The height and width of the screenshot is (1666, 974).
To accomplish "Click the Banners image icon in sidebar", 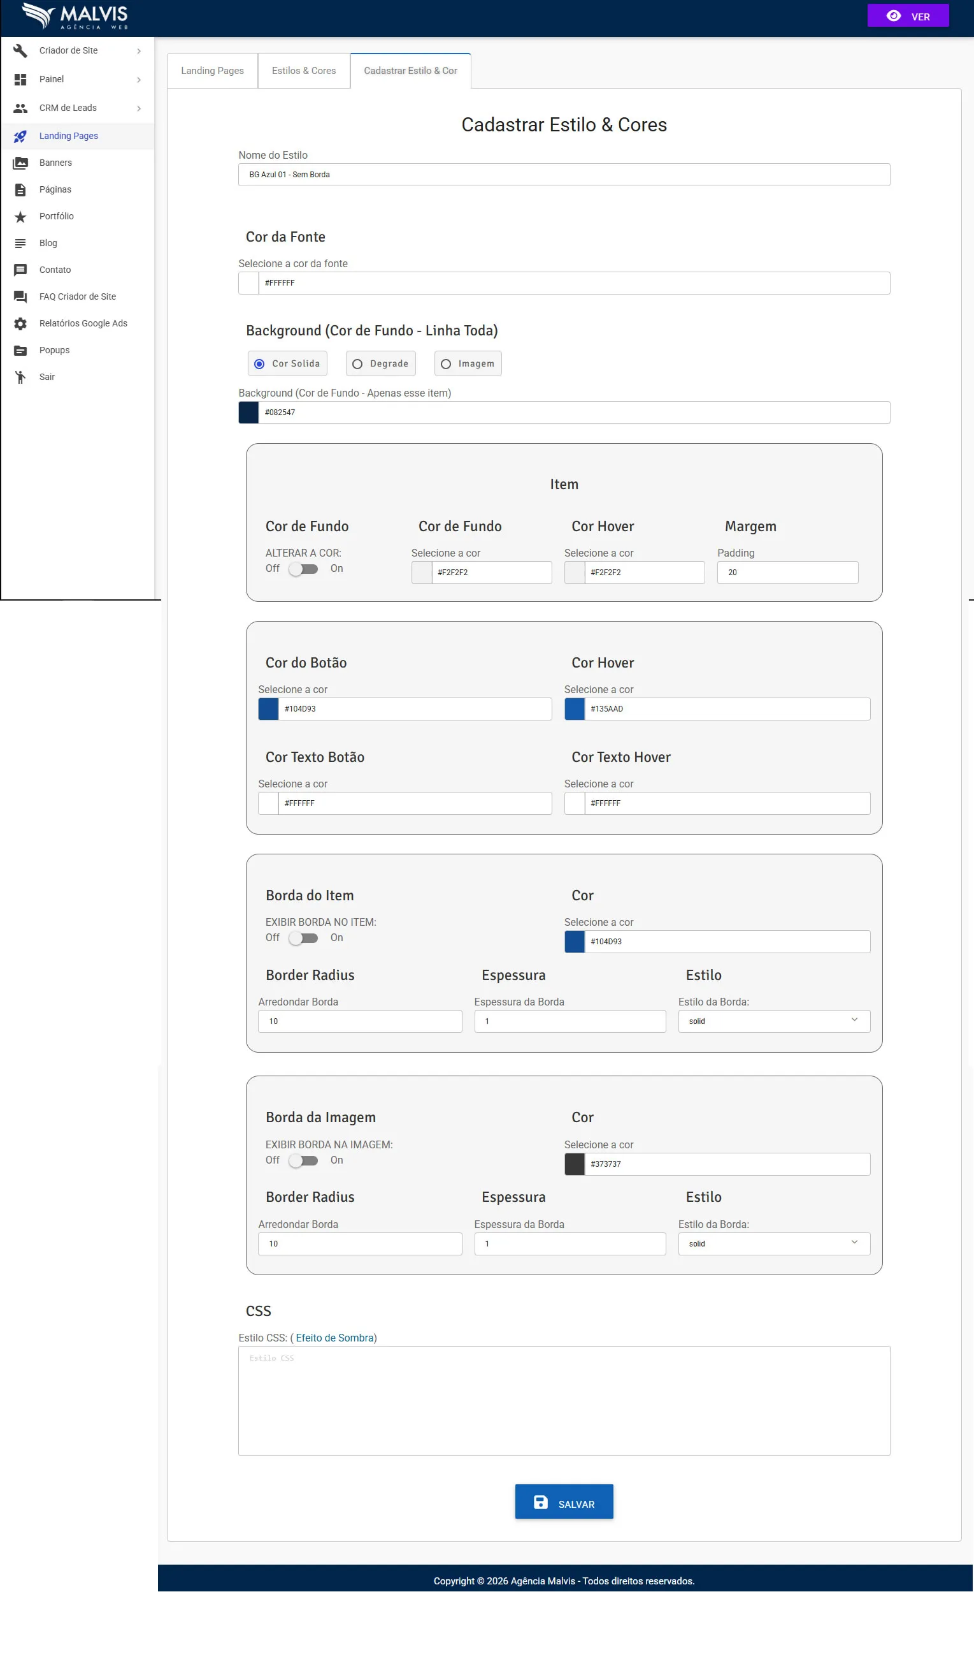I will 20,163.
